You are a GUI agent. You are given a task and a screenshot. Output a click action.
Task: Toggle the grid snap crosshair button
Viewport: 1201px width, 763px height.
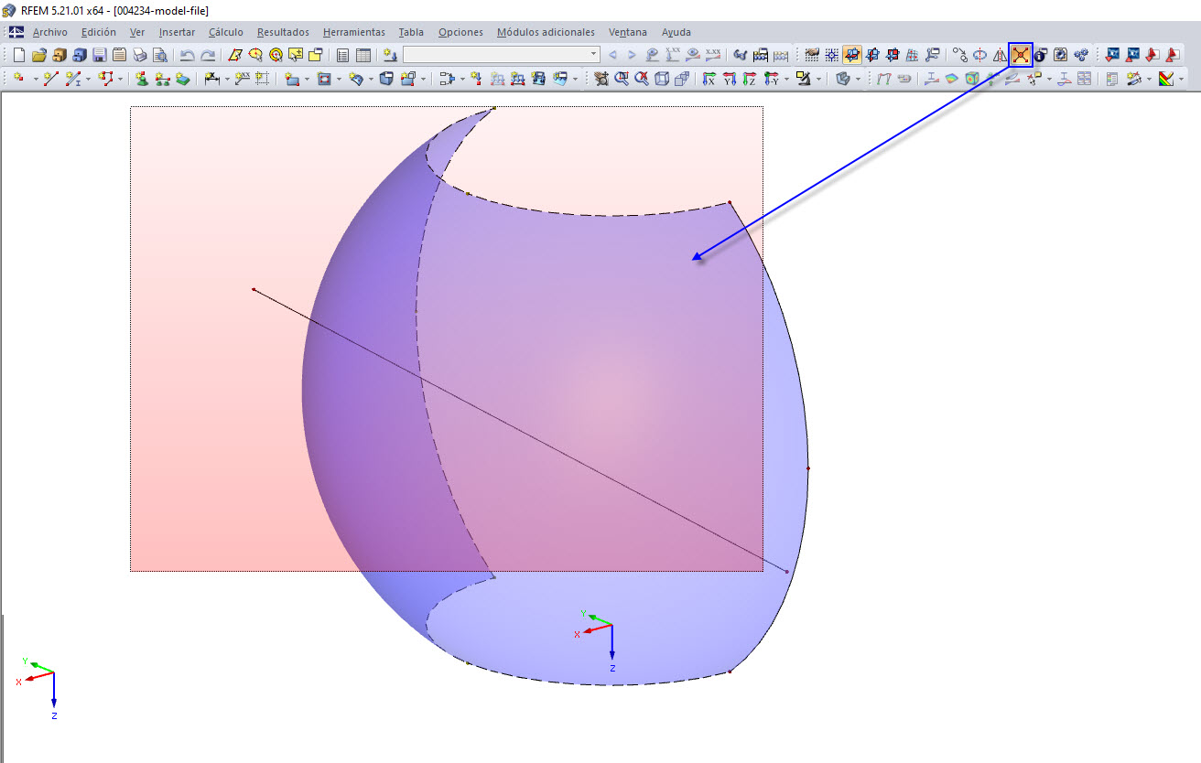point(832,55)
